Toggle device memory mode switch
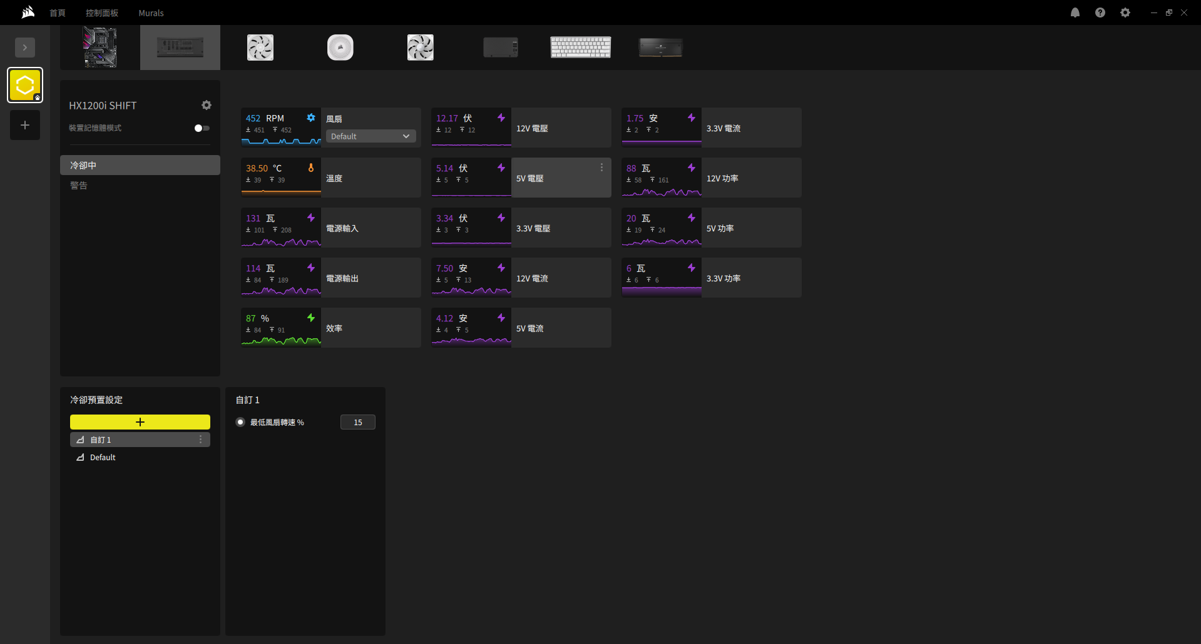Viewport: 1201px width, 644px height. (x=202, y=128)
